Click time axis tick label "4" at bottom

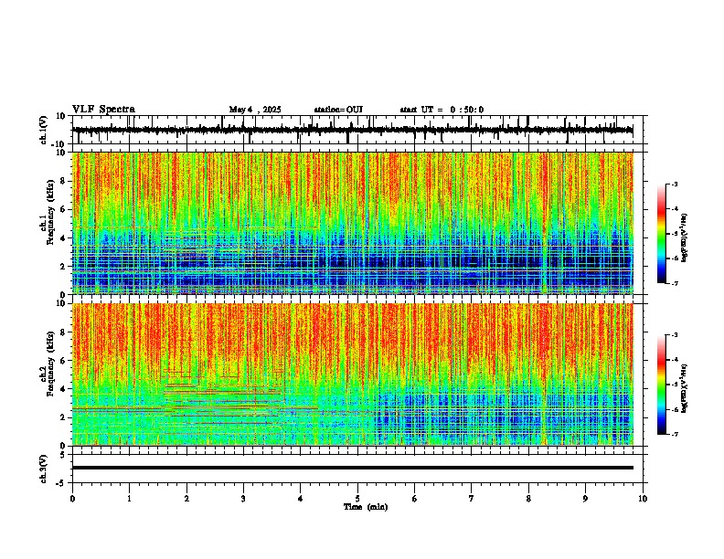click(301, 499)
